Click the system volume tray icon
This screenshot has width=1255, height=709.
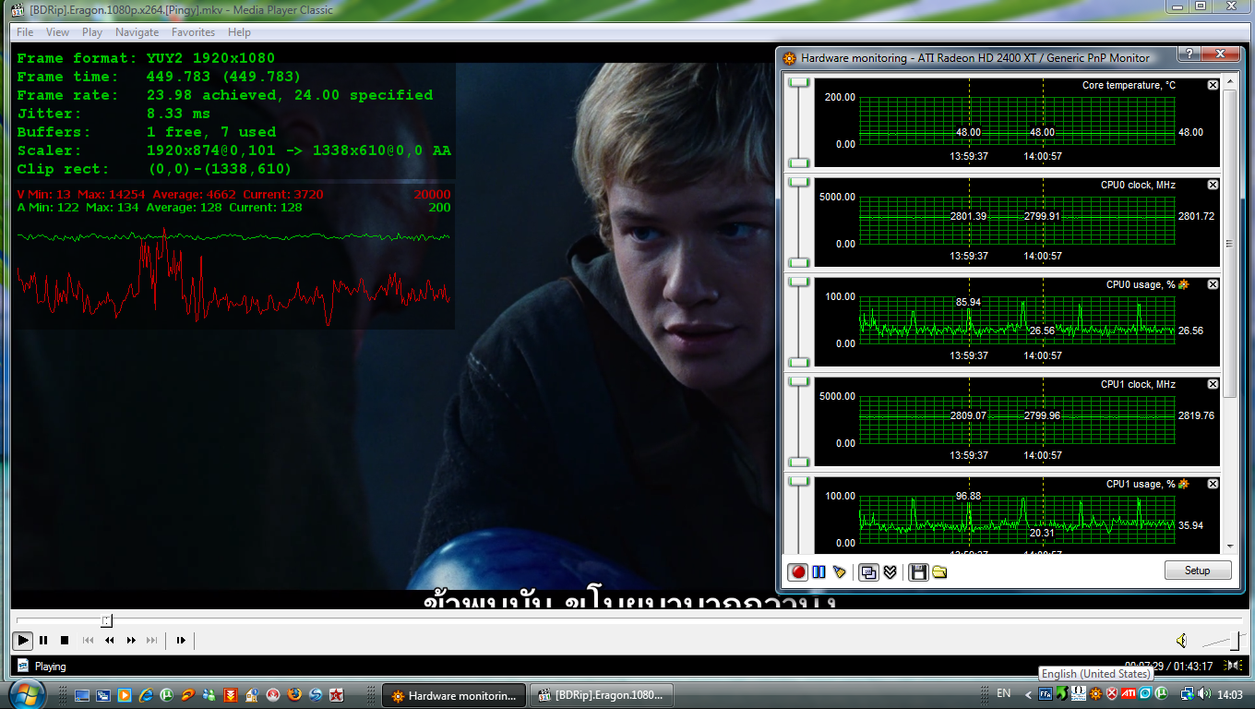1203,693
